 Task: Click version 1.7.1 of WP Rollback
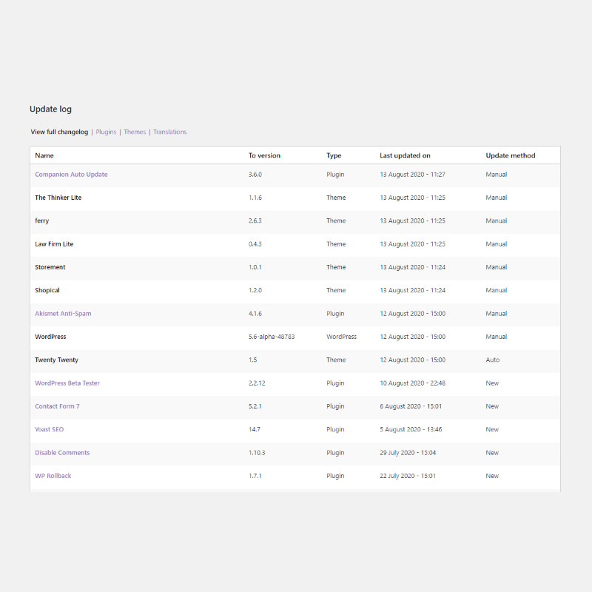255,476
